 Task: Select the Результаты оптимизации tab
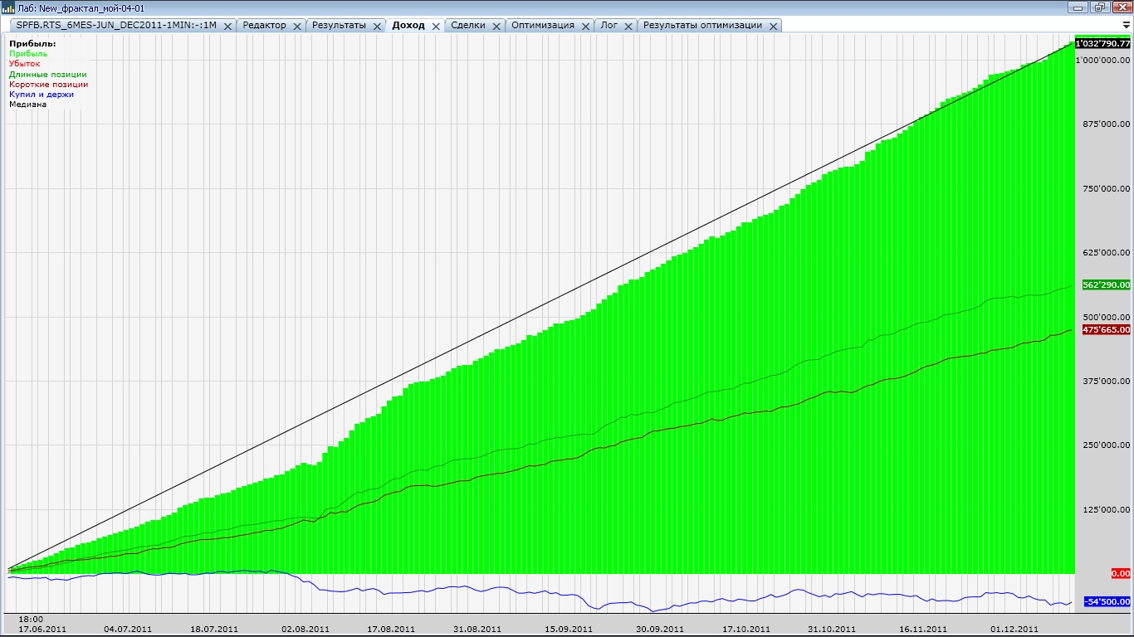click(702, 25)
